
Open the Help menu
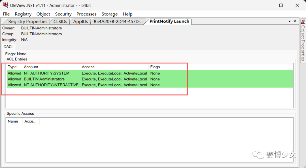point(127,14)
